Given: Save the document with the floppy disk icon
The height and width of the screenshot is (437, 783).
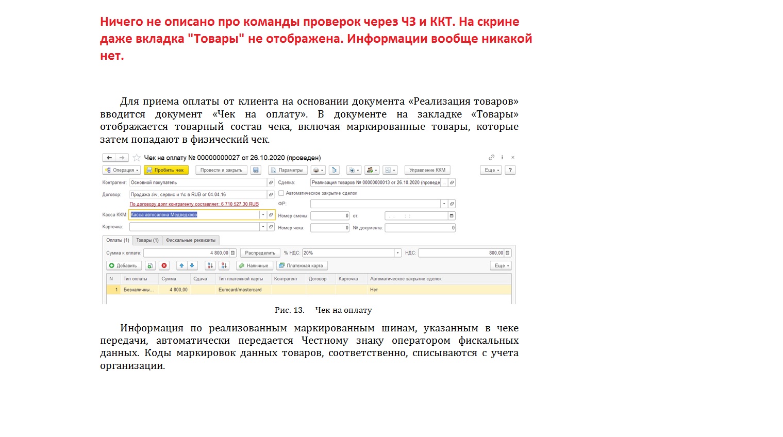Looking at the screenshot, I should point(256,170).
